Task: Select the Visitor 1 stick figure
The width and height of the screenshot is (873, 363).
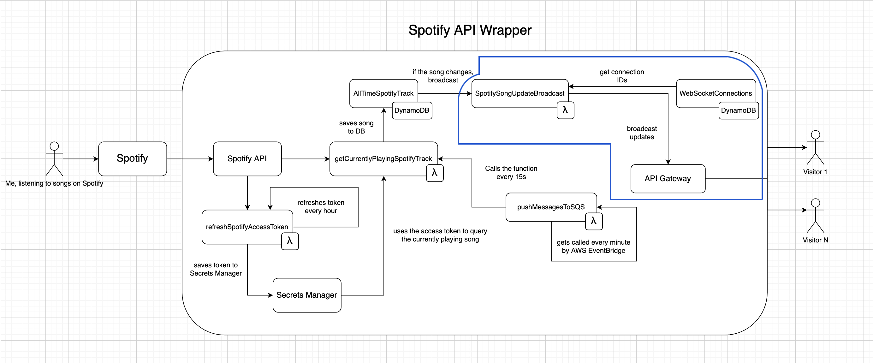Action: point(815,147)
